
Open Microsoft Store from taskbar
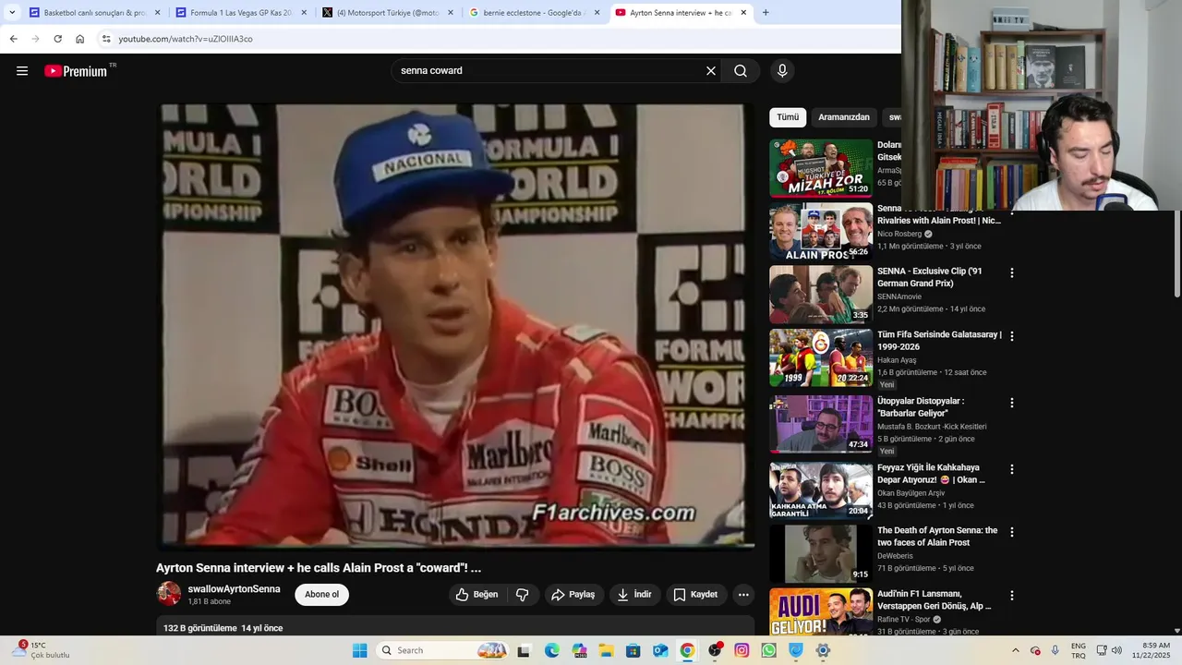(x=633, y=650)
